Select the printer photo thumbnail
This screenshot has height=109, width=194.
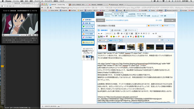[x=131, y=47]
